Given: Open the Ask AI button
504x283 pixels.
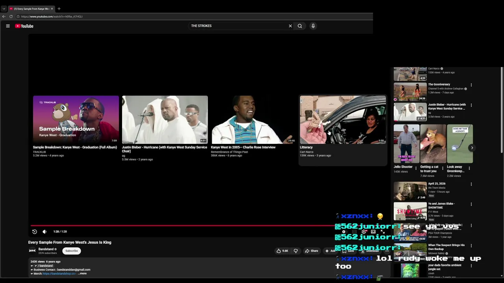Looking at the screenshot, I should 330,251.
